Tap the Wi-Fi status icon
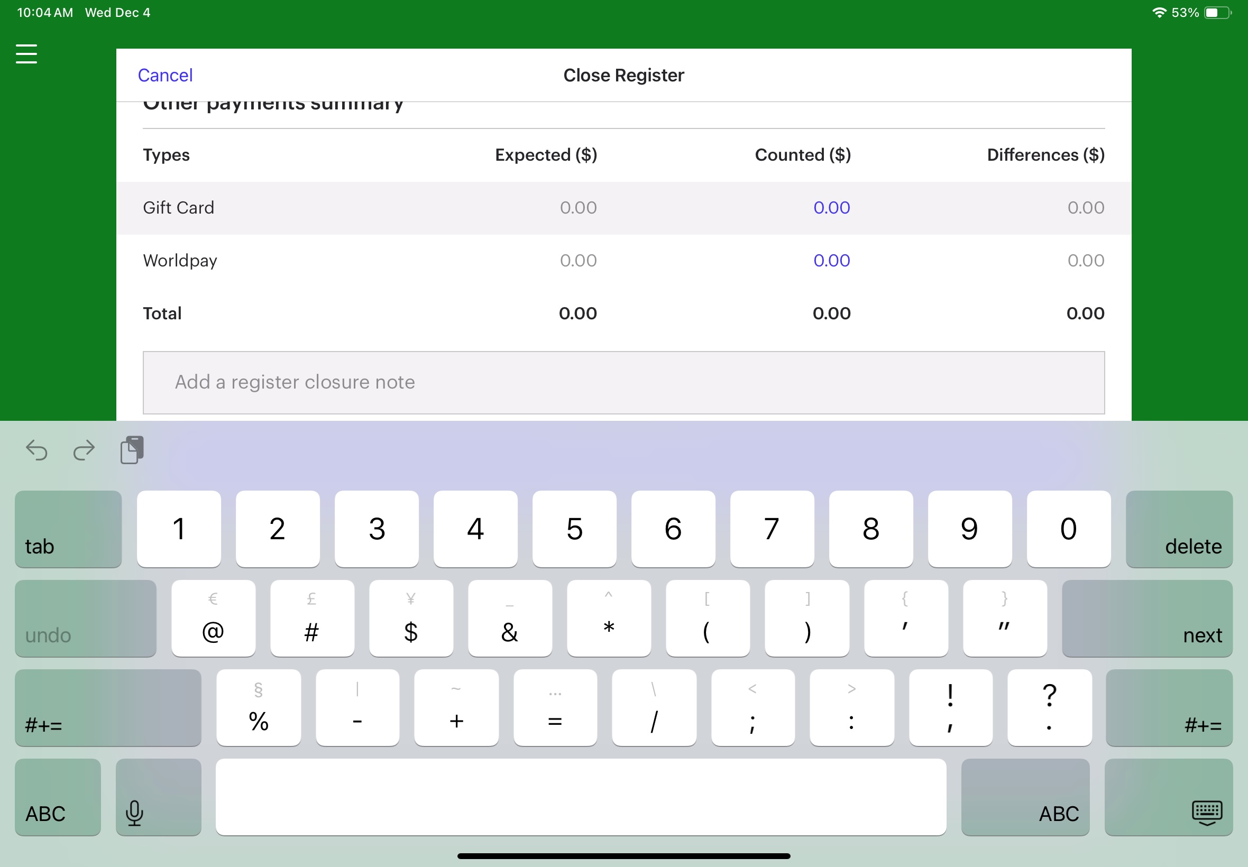The height and width of the screenshot is (867, 1248). pos(1159,13)
